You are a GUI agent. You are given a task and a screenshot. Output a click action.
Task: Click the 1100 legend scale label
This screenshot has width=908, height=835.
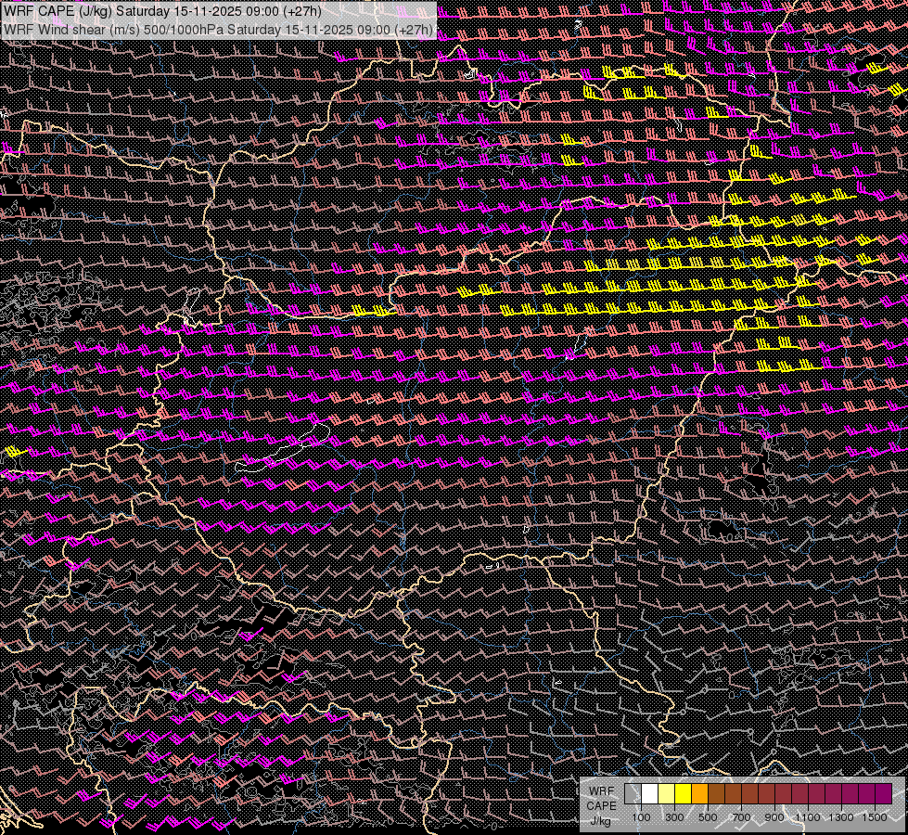tap(808, 816)
